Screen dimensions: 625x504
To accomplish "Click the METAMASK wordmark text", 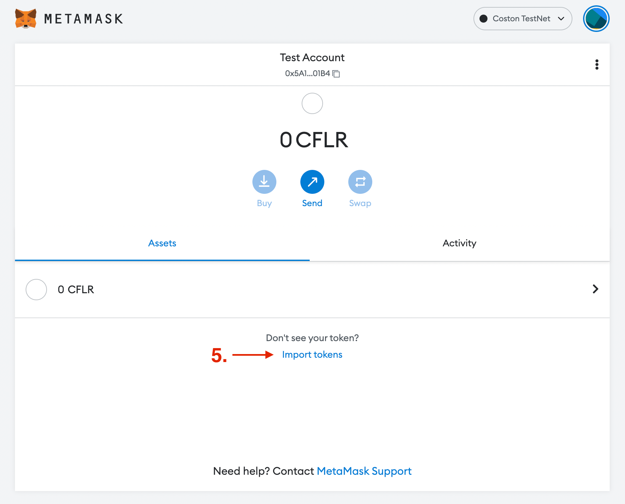I will click(x=84, y=19).
